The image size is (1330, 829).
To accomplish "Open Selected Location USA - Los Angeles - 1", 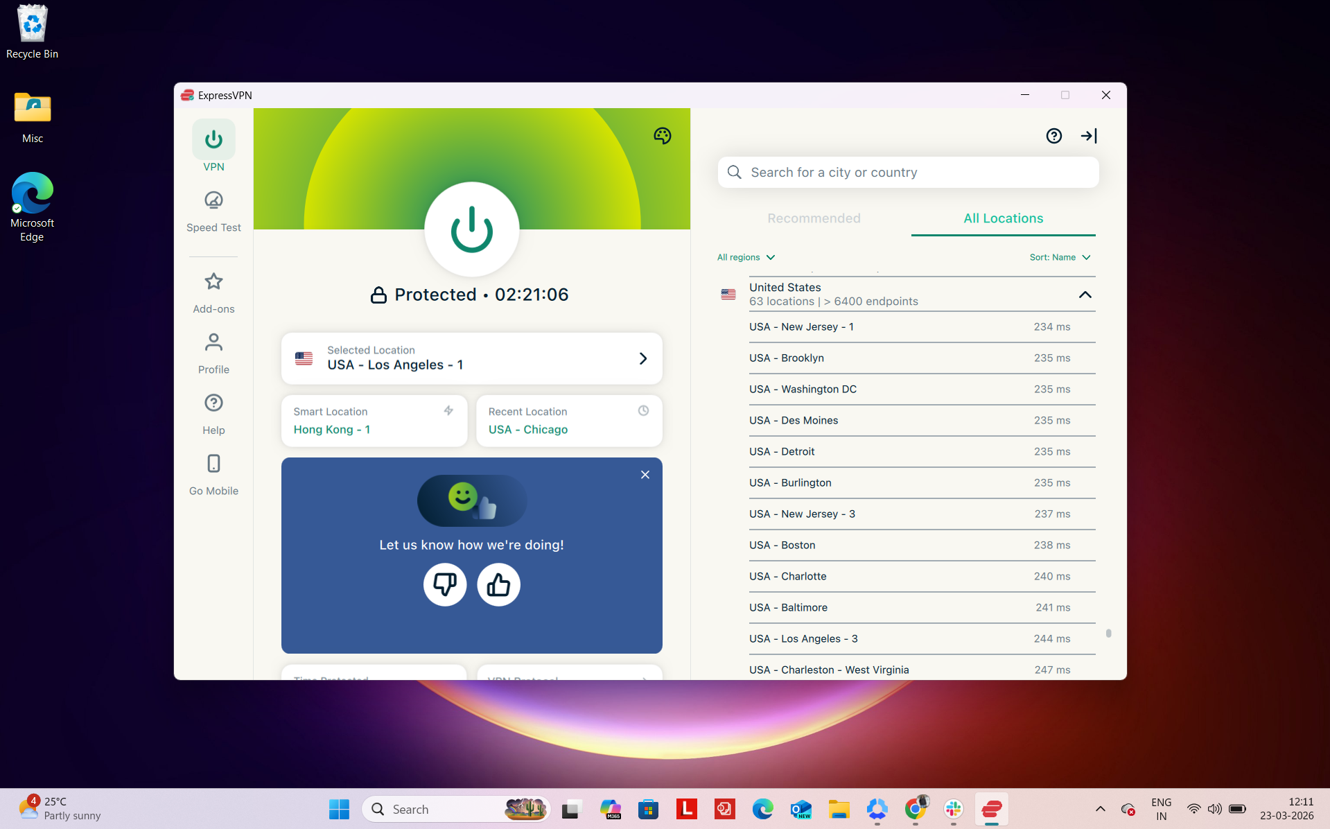I will coord(471,358).
